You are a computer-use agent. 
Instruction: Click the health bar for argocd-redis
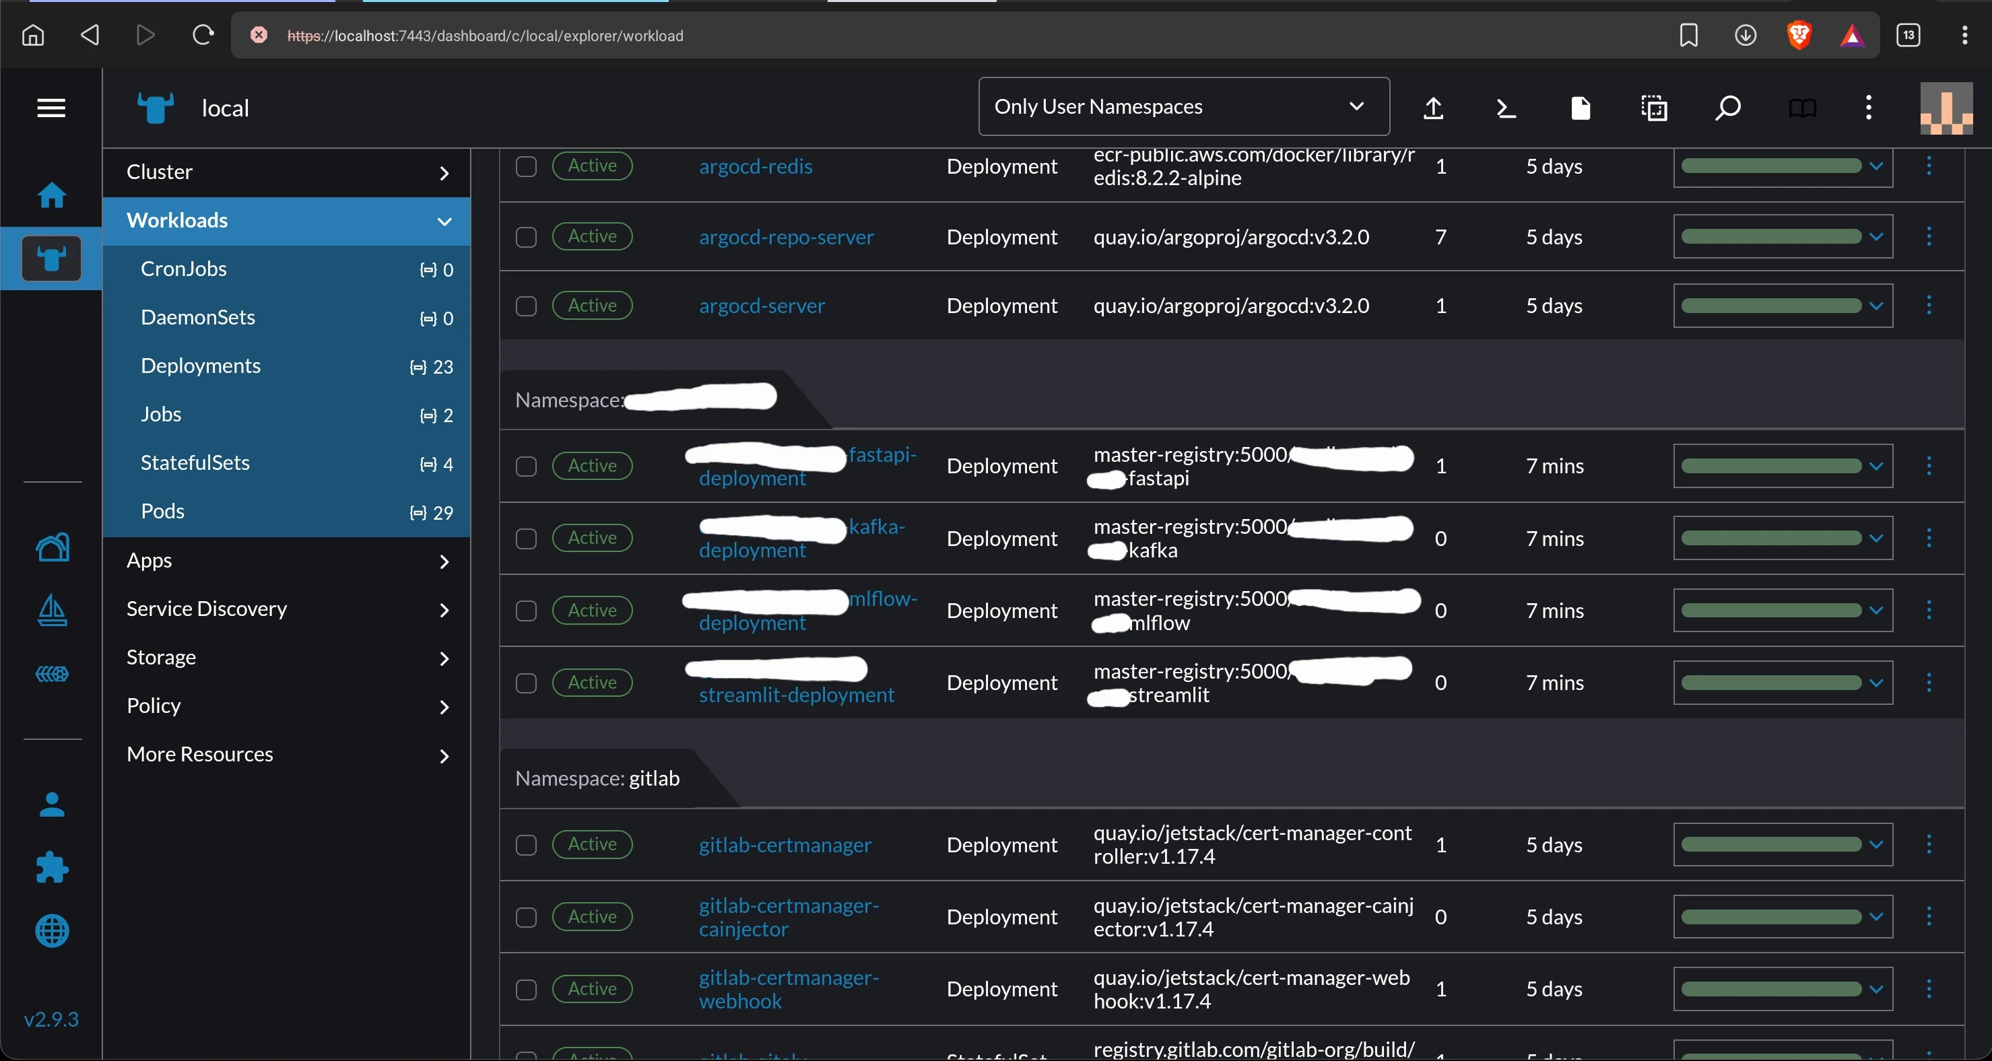pos(1771,166)
